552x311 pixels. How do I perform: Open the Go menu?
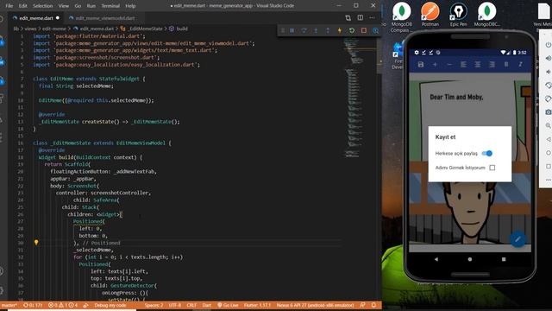[x=78, y=6]
